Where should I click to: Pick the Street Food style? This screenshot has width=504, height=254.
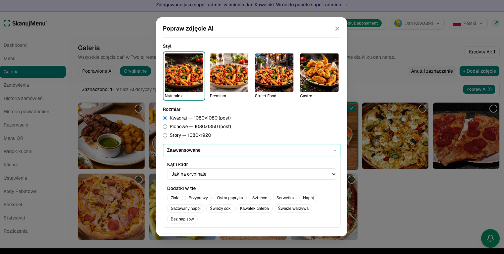click(x=274, y=76)
